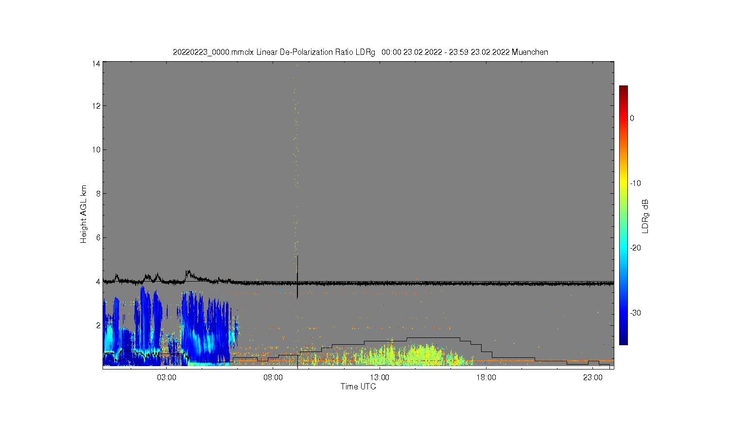Click the LDRg color scale bar
The image size is (729, 437).
click(623, 215)
